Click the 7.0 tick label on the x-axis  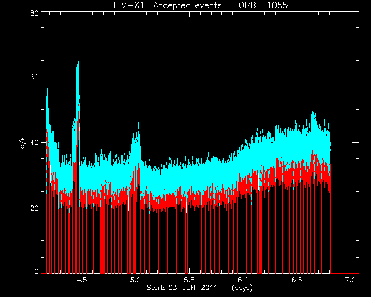pos(350,280)
